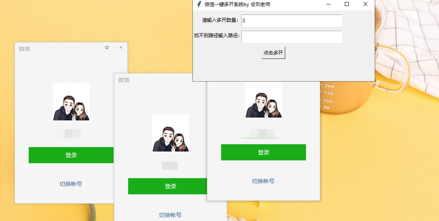
Task: Click the couple avatar in rightmost WeChat window
Action: click(264, 100)
